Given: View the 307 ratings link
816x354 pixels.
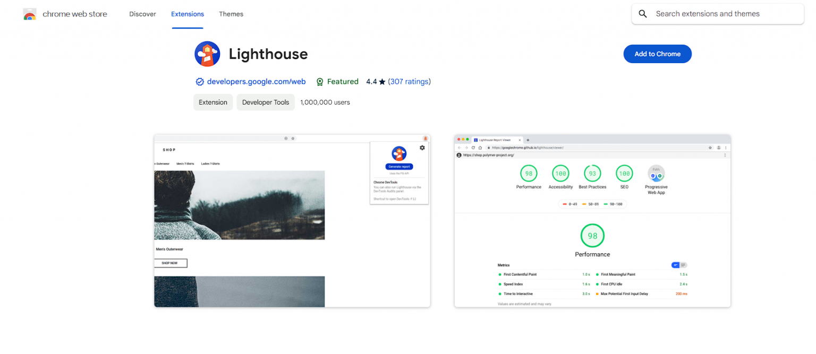Looking at the screenshot, I should point(409,81).
